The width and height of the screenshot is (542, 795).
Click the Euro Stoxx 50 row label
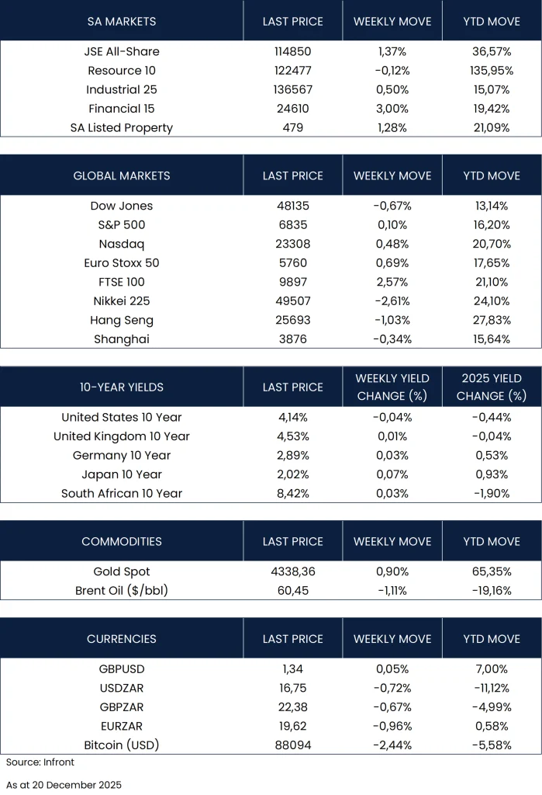pyautogui.click(x=121, y=263)
